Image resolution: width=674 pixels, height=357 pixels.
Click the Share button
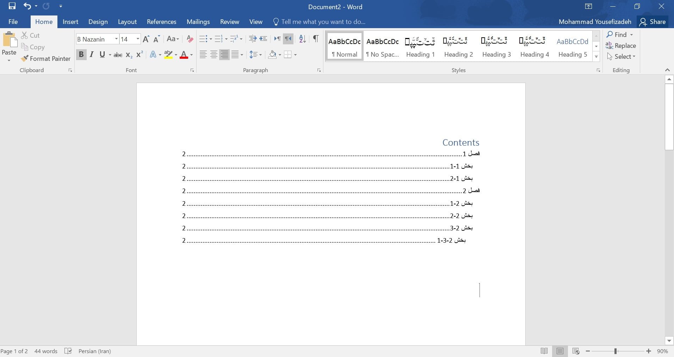tap(653, 22)
